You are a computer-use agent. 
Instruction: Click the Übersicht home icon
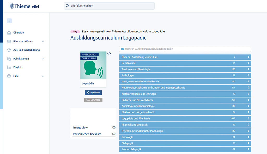click(9, 33)
